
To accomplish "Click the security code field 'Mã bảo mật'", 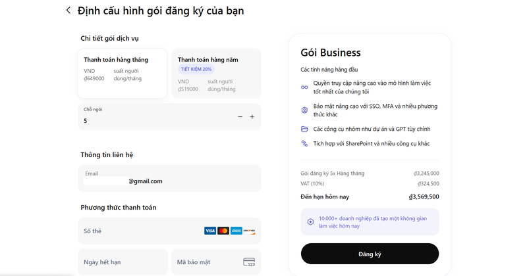I will point(216,262).
